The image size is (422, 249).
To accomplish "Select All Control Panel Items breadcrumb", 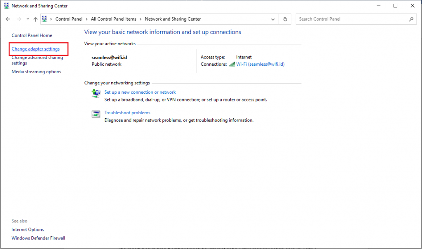I will click(113, 19).
